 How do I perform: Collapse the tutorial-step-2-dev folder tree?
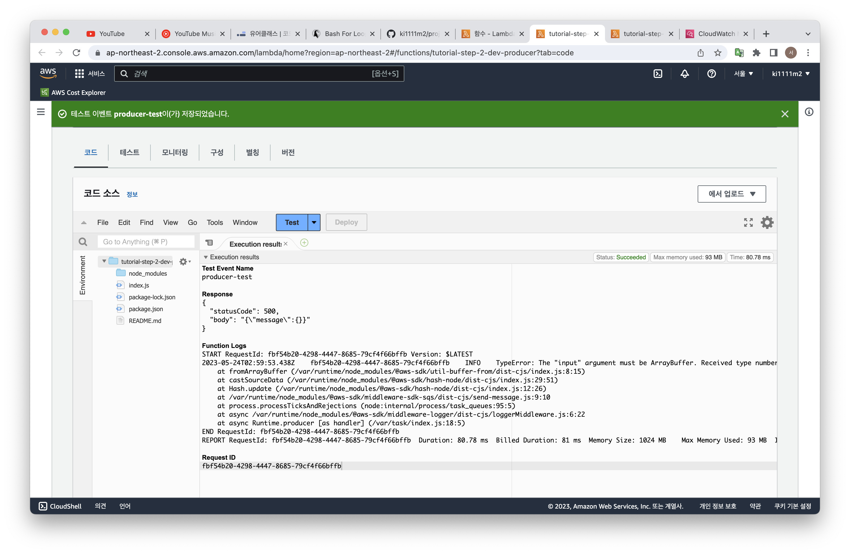(104, 261)
